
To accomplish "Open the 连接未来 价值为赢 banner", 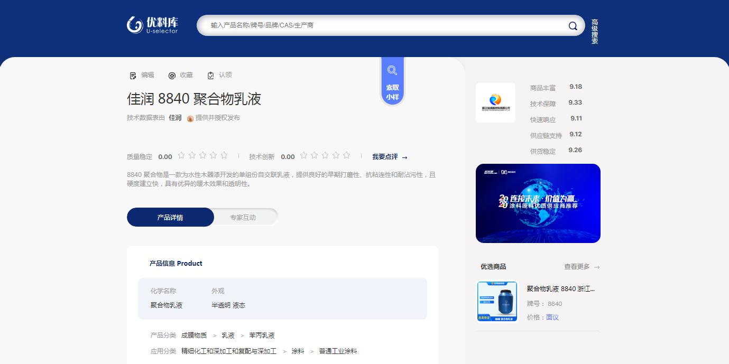I will click(538, 203).
